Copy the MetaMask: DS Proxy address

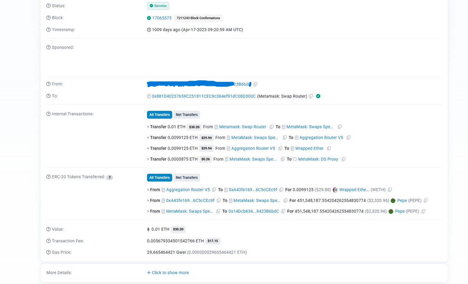(343, 159)
